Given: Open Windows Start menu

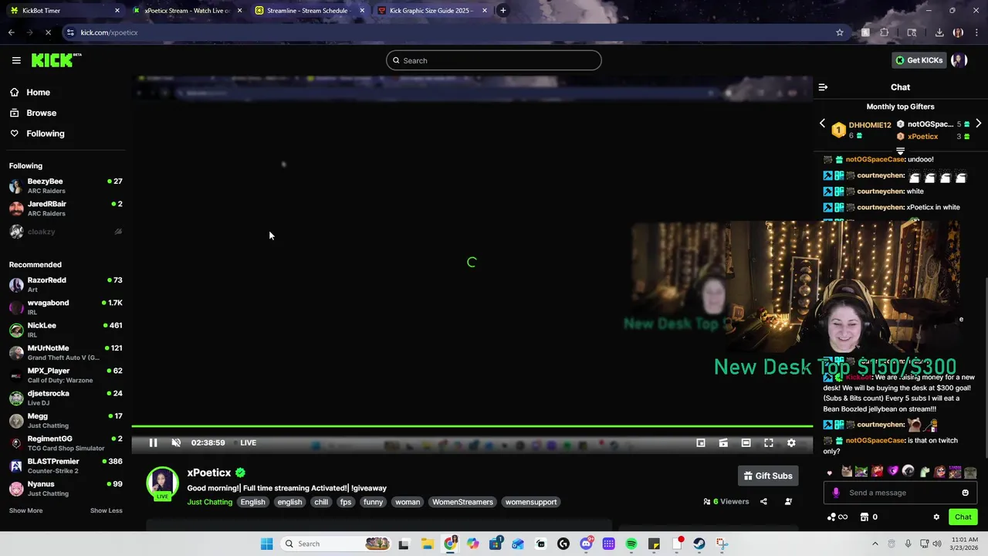Looking at the screenshot, I should coord(266,544).
